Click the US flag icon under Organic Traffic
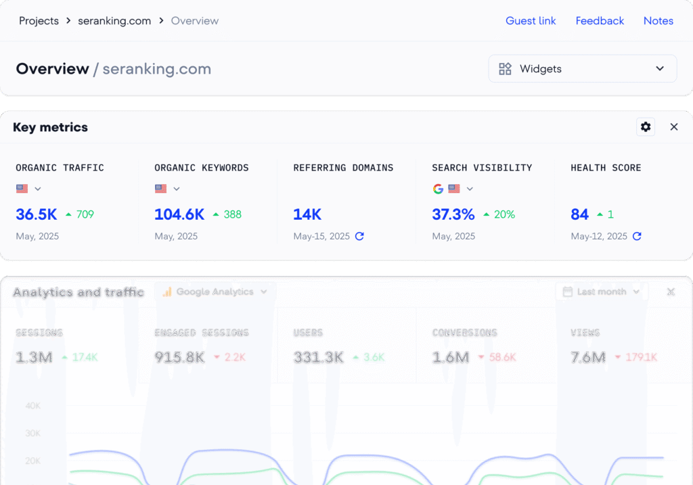 21,189
